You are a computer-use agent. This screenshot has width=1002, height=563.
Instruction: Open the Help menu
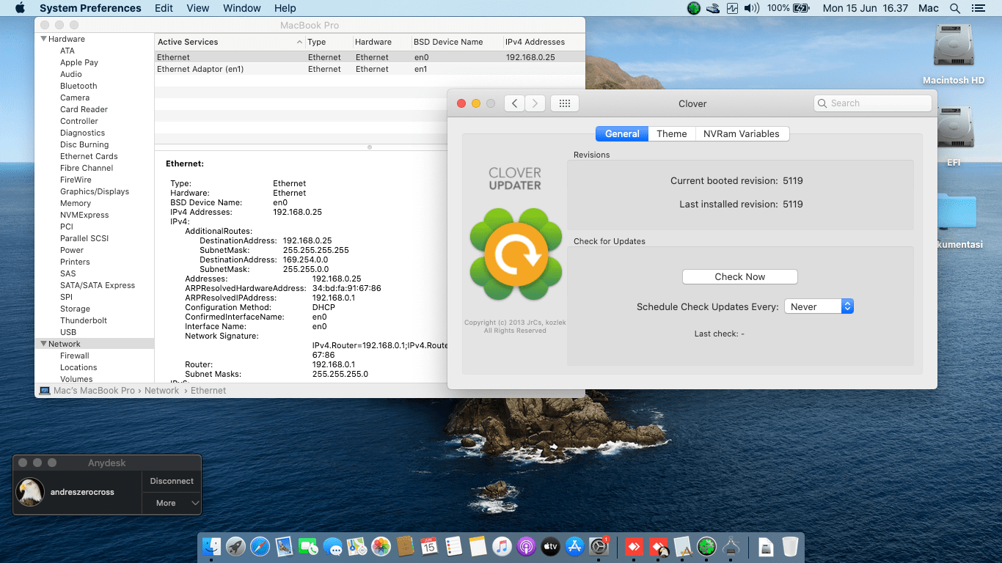coord(285,8)
